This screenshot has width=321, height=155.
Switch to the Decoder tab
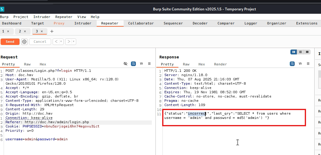click(x=200, y=23)
